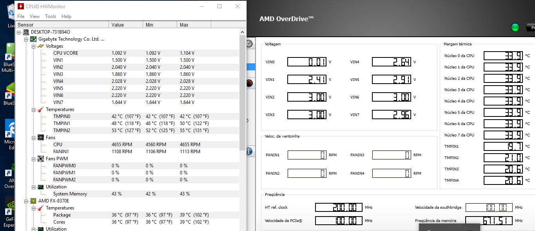535x231 pixels.
Task: Collapse Utilization section above System Memory
Action: click(x=33, y=187)
